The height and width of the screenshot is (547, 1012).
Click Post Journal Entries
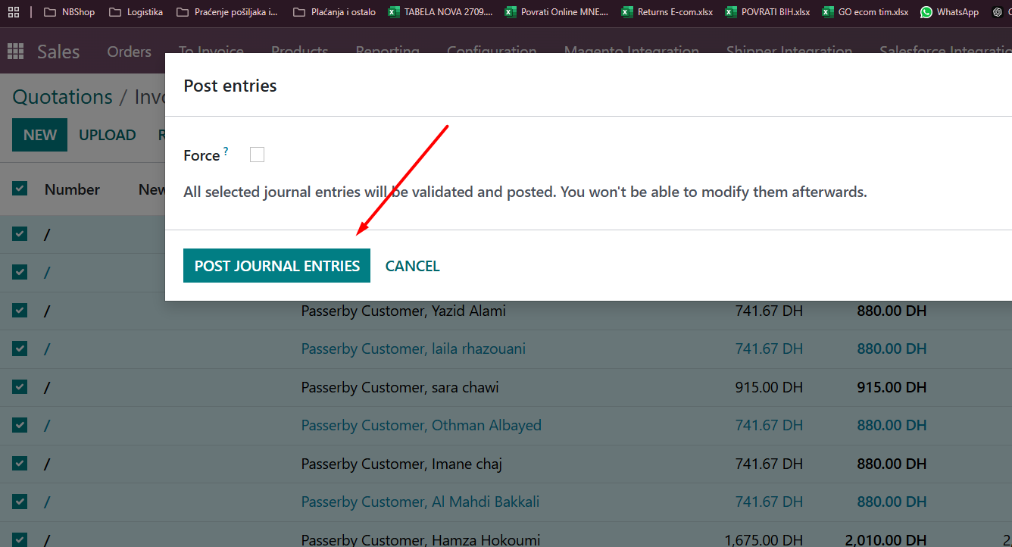[x=276, y=266]
